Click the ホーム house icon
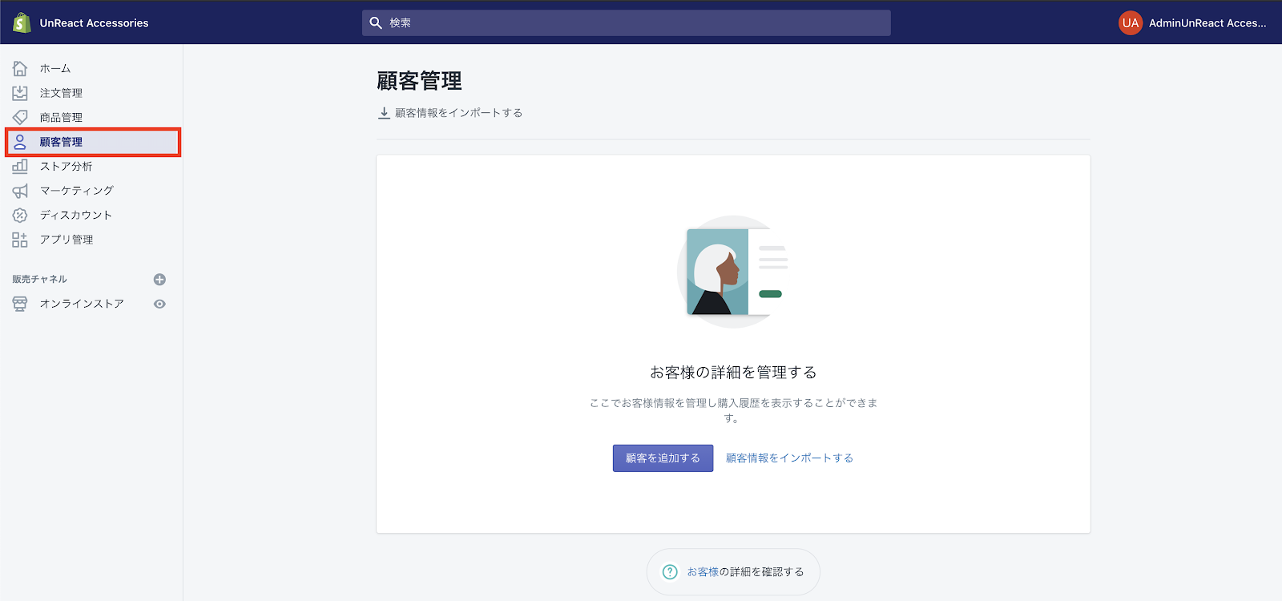 coord(20,69)
